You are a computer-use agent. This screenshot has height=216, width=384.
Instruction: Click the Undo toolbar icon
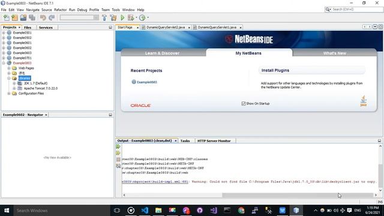[43, 17]
